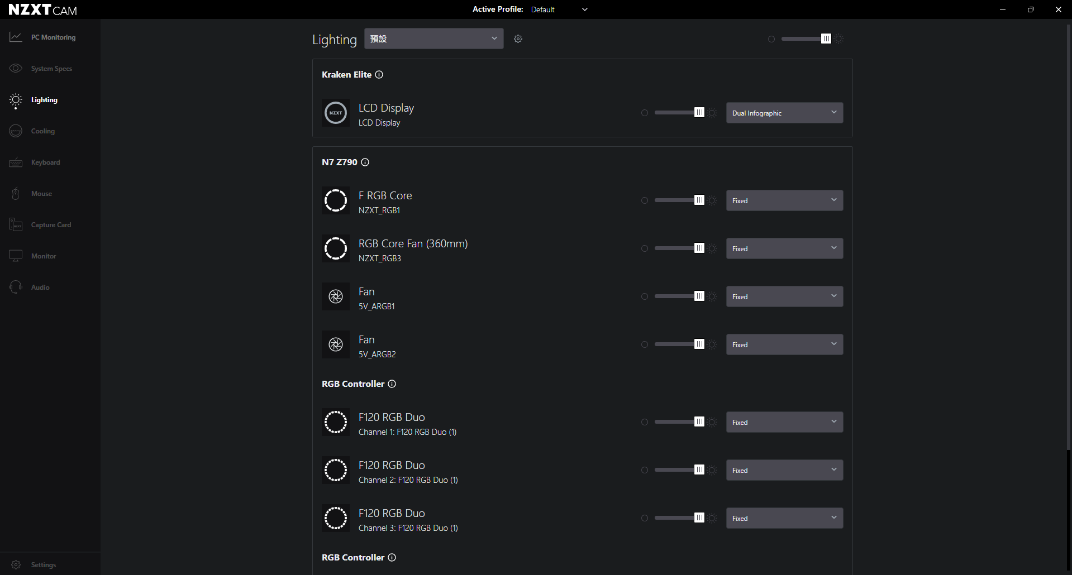
Task: Adjust RGB Core Fan (360mm) brightness slider
Action: [x=679, y=248]
